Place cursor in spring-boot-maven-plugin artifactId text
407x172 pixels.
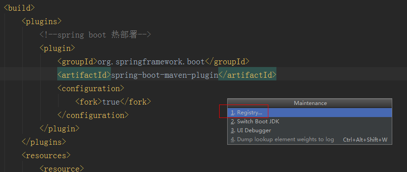[x=165, y=75]
